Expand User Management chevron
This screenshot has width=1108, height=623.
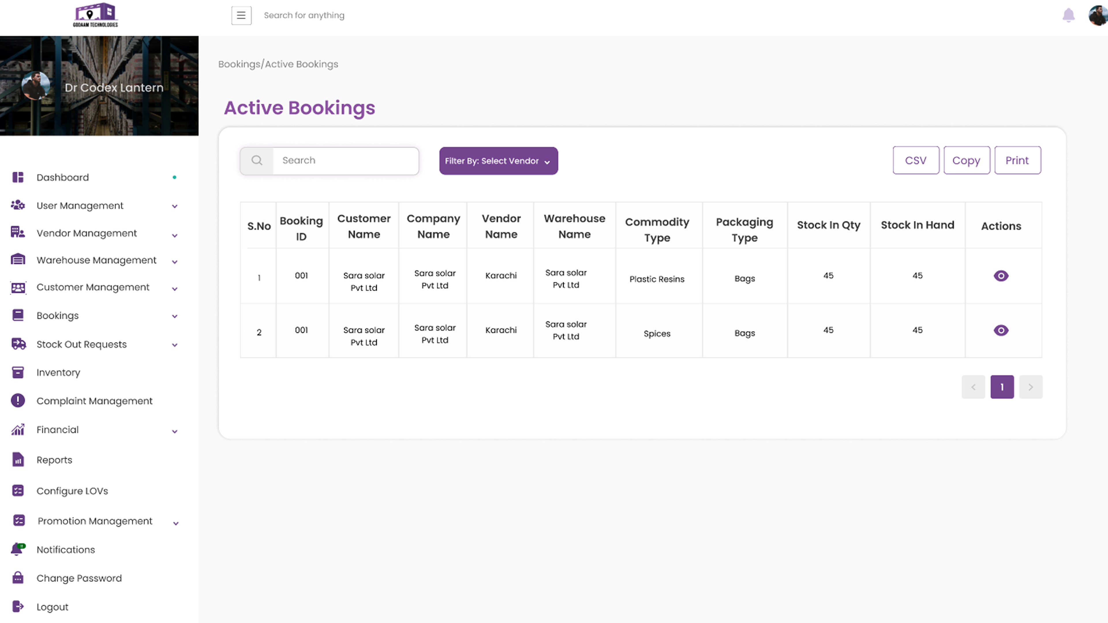(175, 207)
